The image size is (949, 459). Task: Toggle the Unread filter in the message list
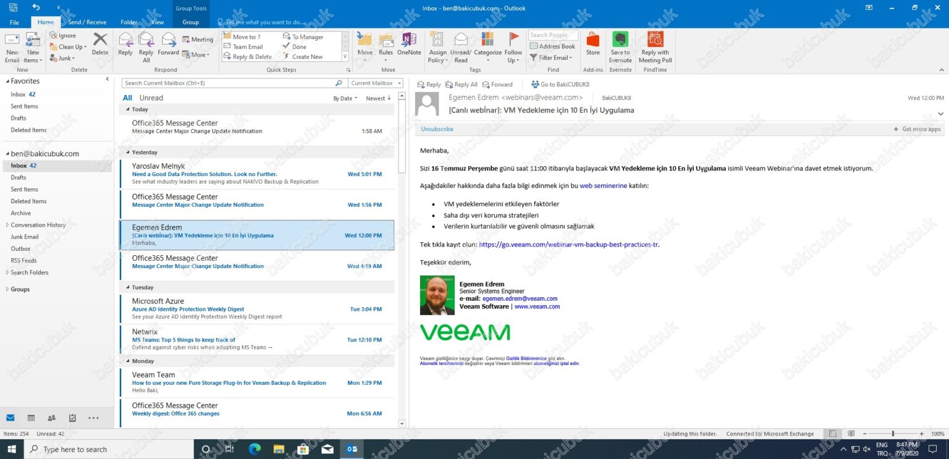[151, 98]
